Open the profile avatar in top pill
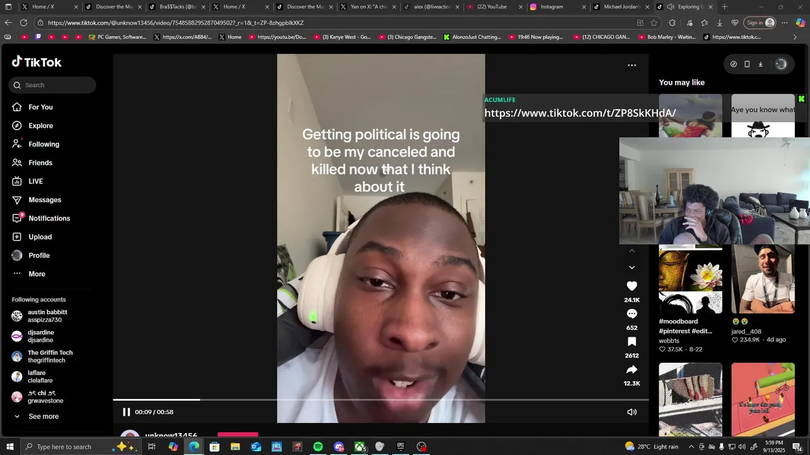Screen dimensions: 810x455 781,64
